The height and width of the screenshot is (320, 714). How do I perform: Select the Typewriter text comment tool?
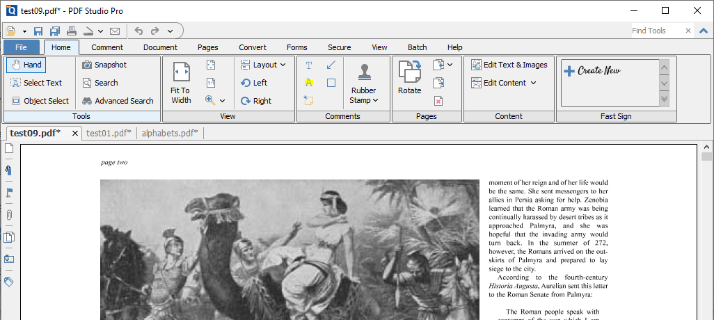[309, 65]
